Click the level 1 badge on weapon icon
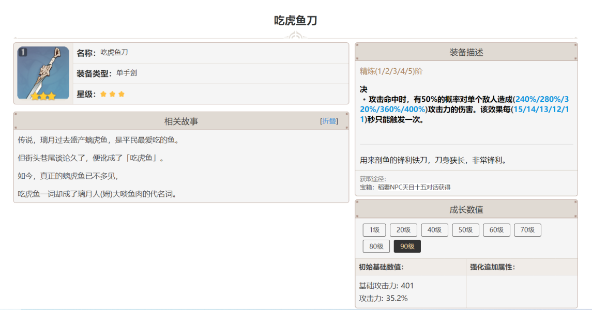Image resolution: width=592 pixels, height=310 pixels. pyautogui.click(x=23, y=52)
